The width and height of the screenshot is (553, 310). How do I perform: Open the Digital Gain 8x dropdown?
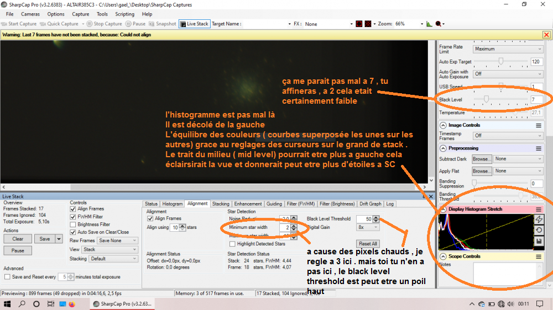pos(368,227)
